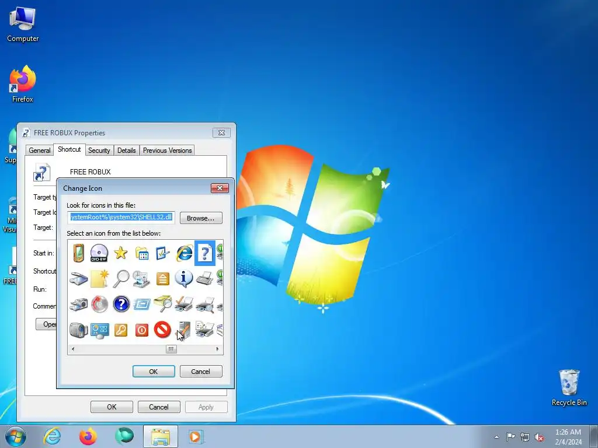The image size is (598, 448).
Task: Pick the server tower with brush icon
Action: click(x=184, y=330)
